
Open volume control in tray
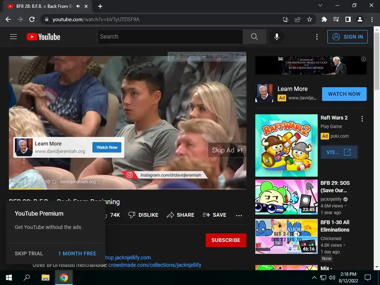coord(332,278)
